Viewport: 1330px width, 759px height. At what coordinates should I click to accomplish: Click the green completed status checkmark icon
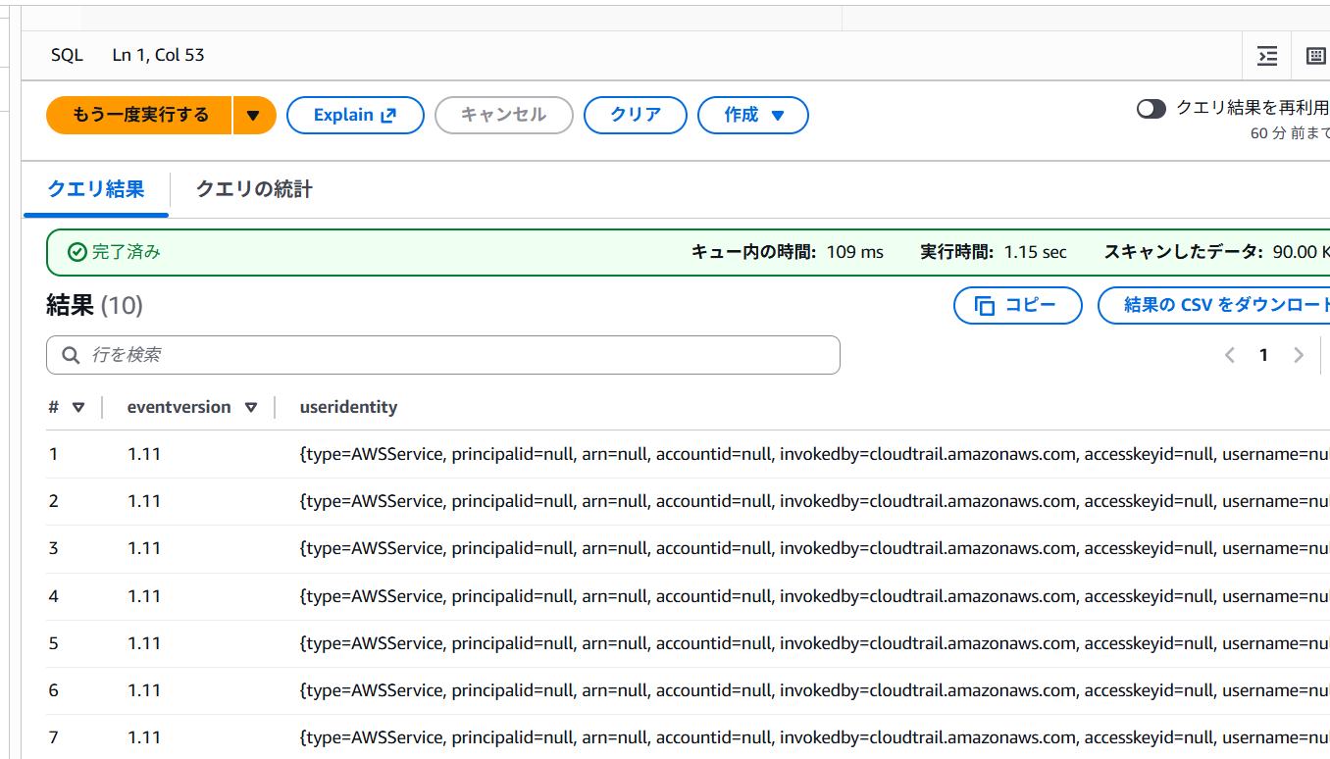[77, 252]
